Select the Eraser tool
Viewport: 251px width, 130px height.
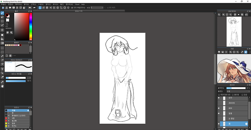click(2, 17)
